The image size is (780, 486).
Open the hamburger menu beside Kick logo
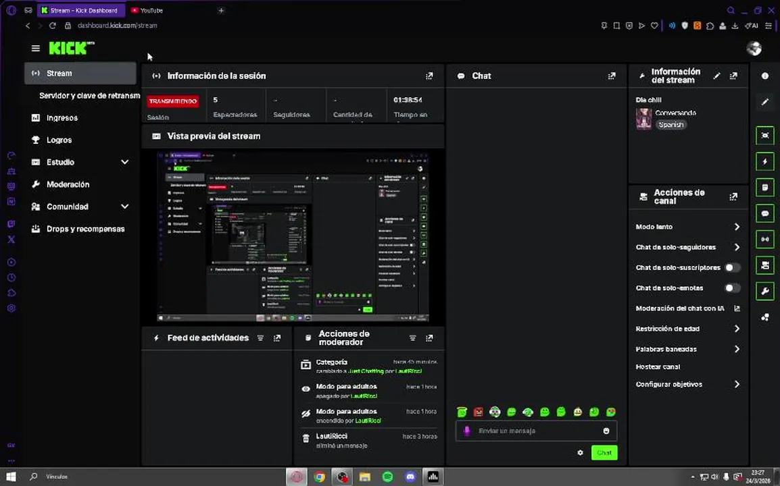tap(35, 48)
